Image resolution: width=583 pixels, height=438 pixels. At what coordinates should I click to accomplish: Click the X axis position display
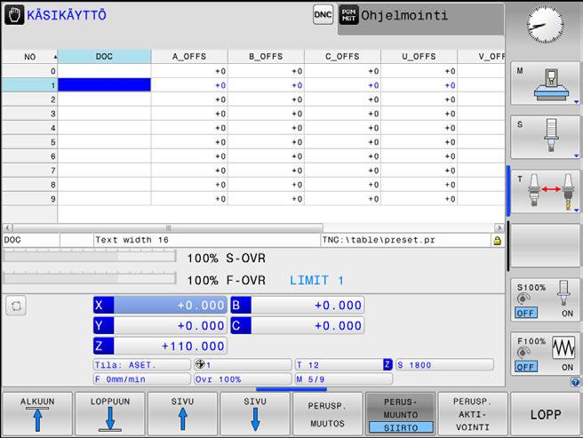pyautogui.click(x=160, y=306)
